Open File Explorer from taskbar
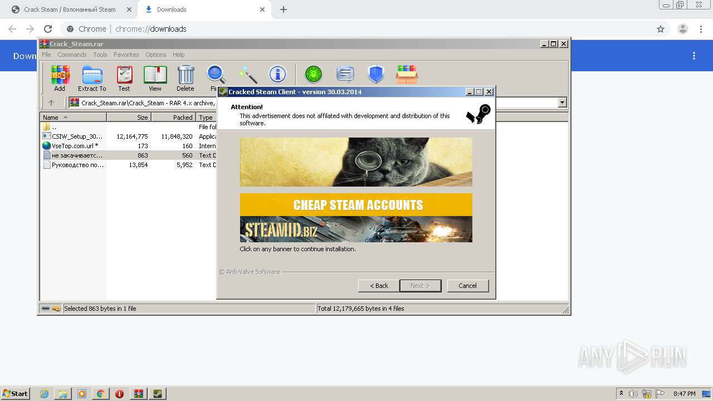The width and height of the screenshot is (713, 401). pos(63,394)
